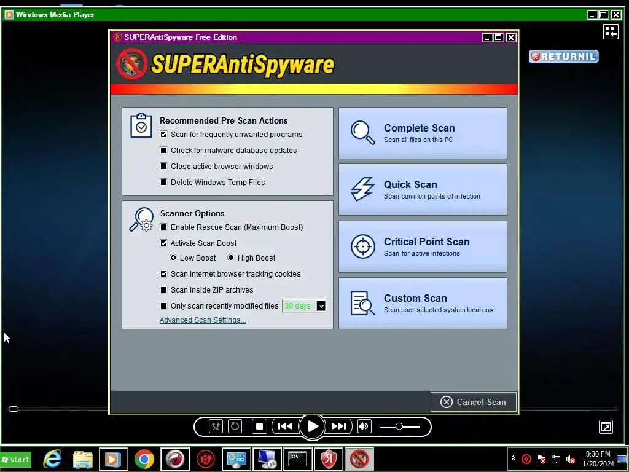Click the Complete Scan magnifier icon
Viewport: 629px width, 472px height.
(x=362, y=133)
